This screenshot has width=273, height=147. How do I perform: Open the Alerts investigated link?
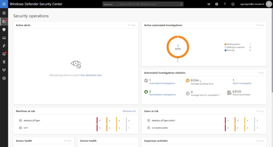[x=242, y=83]
